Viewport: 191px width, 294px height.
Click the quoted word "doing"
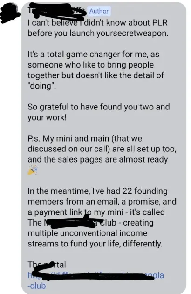tap(41, 86)
